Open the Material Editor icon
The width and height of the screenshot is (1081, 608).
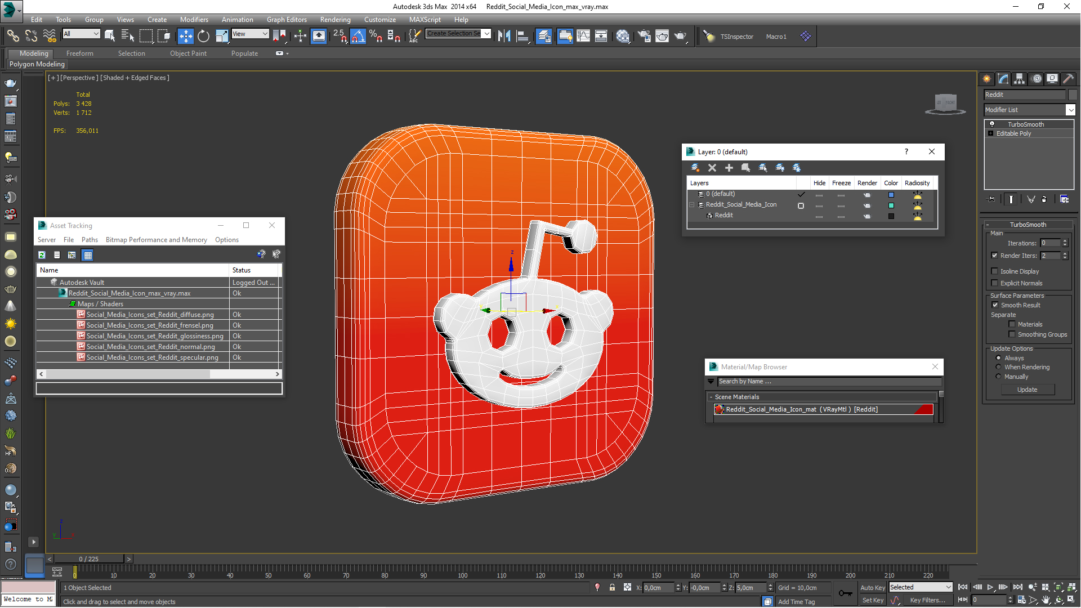coord(623,36)
